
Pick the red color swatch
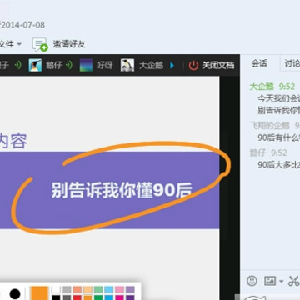77,297
